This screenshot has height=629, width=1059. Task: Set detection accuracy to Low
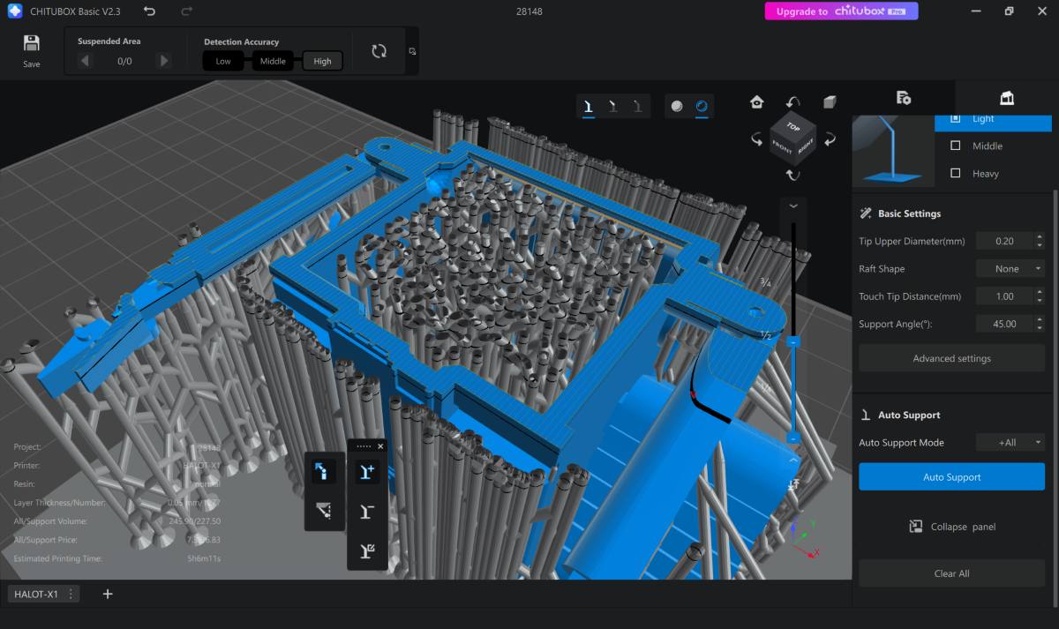(223, 61)
